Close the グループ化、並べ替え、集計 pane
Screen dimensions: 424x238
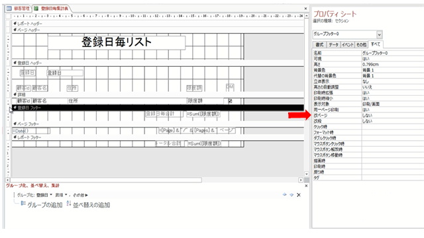click(x=306, y=186)
